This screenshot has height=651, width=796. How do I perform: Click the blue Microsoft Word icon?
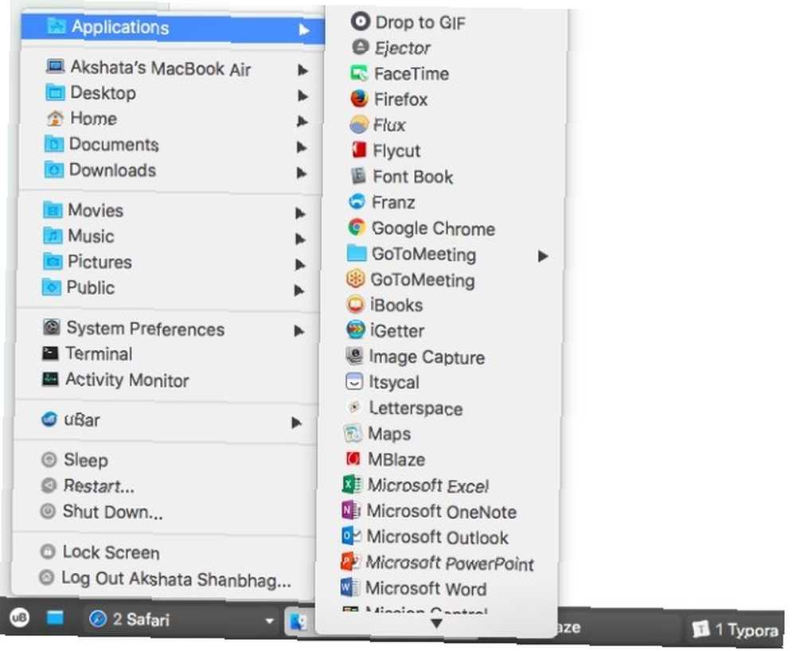pyautogui.click(x=349, y=587)
